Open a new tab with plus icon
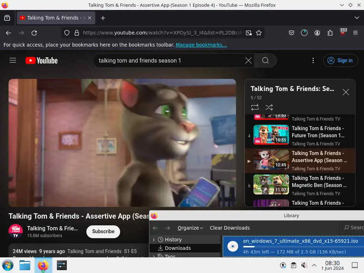This screenshot has height=273, width=364. pyautogui.click(x=103, y=18)
